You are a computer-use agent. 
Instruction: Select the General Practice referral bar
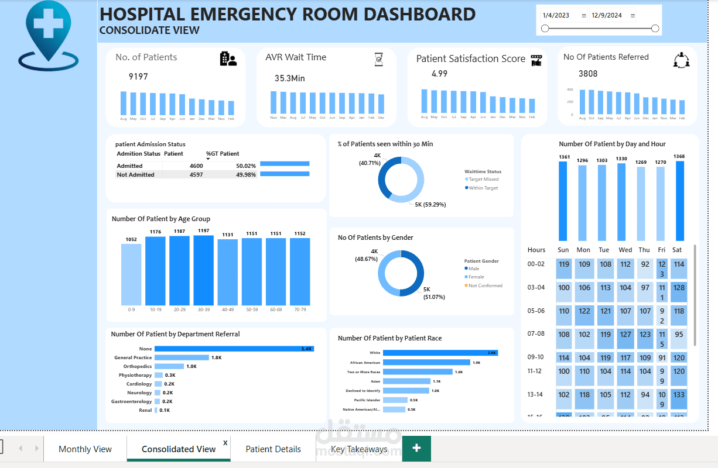tap(182, 357)
